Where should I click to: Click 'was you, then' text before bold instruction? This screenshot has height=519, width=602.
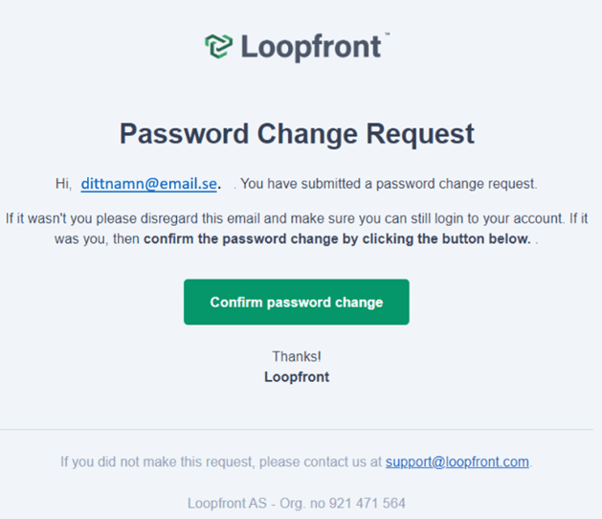pyautogui.click(x=97, y=239)
